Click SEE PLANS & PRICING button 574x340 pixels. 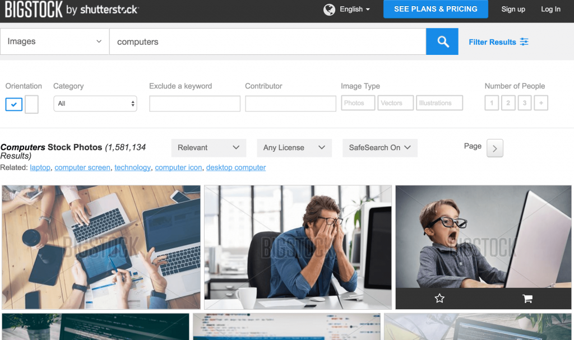tap(436, 9)
